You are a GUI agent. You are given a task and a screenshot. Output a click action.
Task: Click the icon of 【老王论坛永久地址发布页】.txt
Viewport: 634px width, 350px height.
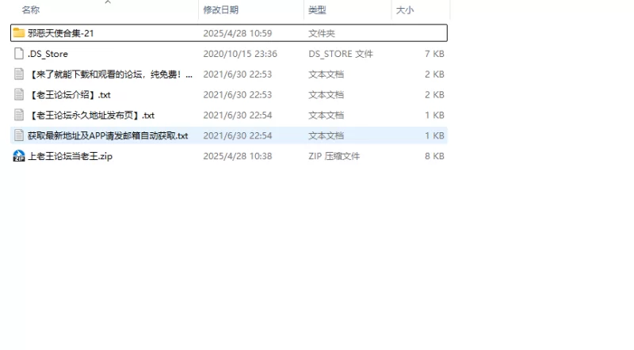(x=18, y=115)
